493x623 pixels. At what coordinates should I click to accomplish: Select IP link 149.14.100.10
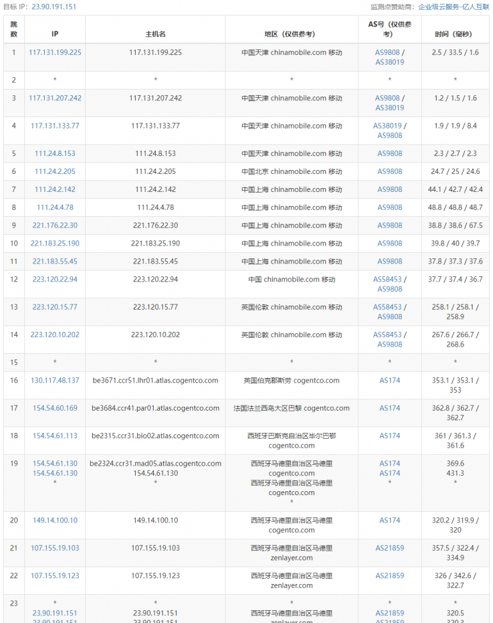click(55, 521)
